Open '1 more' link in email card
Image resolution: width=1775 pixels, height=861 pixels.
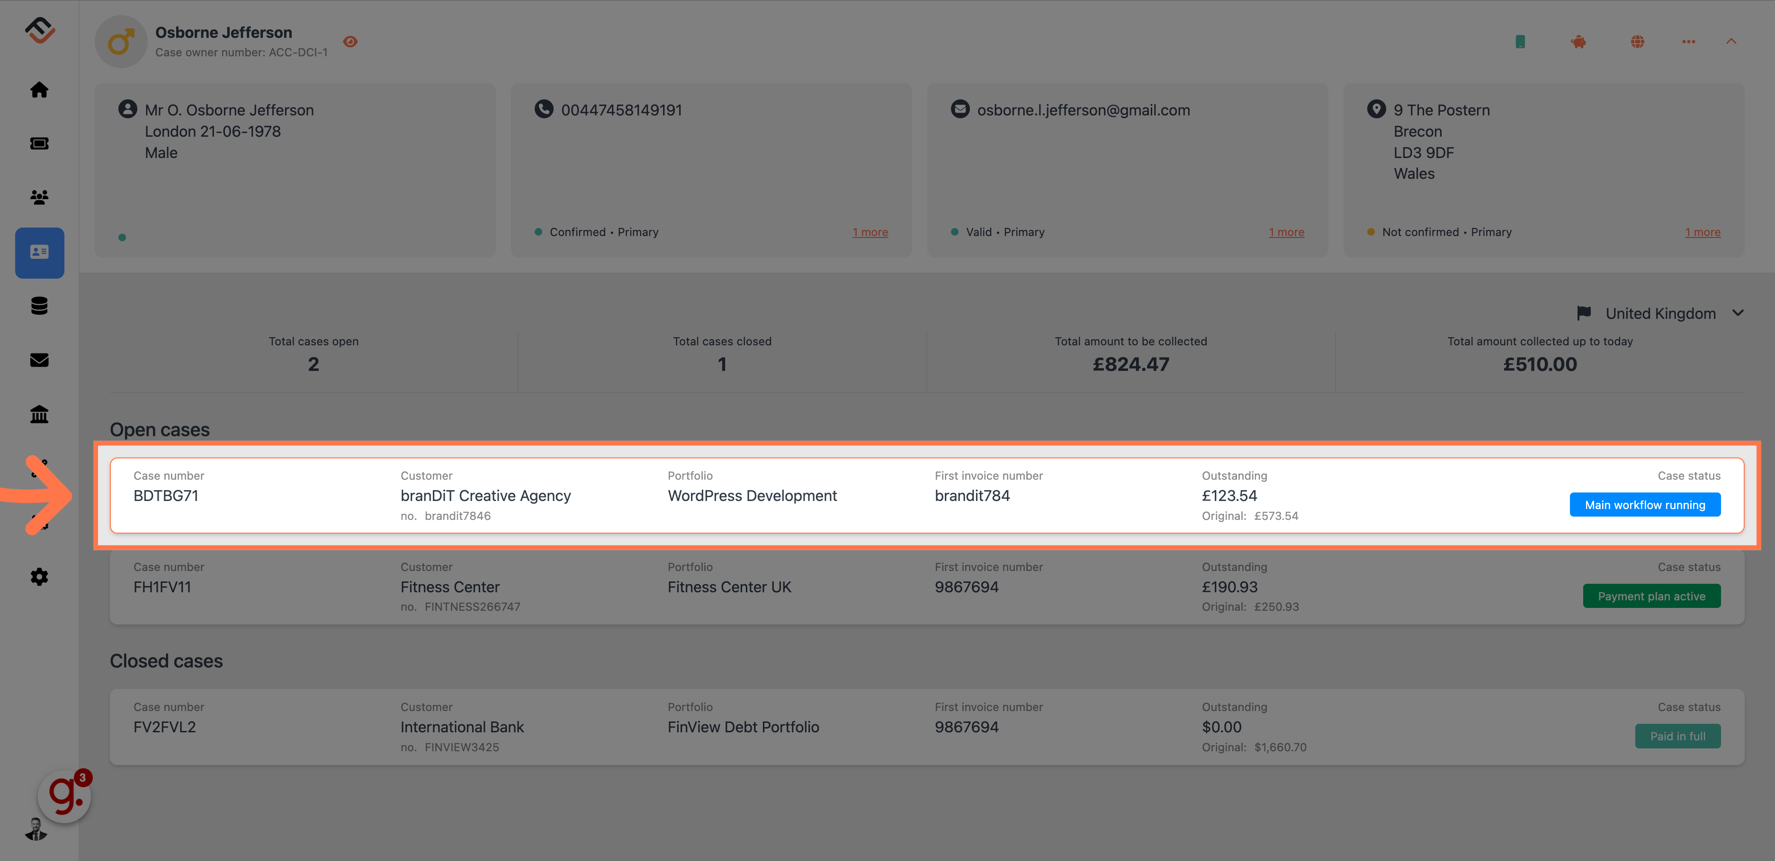click(1286, 232)
